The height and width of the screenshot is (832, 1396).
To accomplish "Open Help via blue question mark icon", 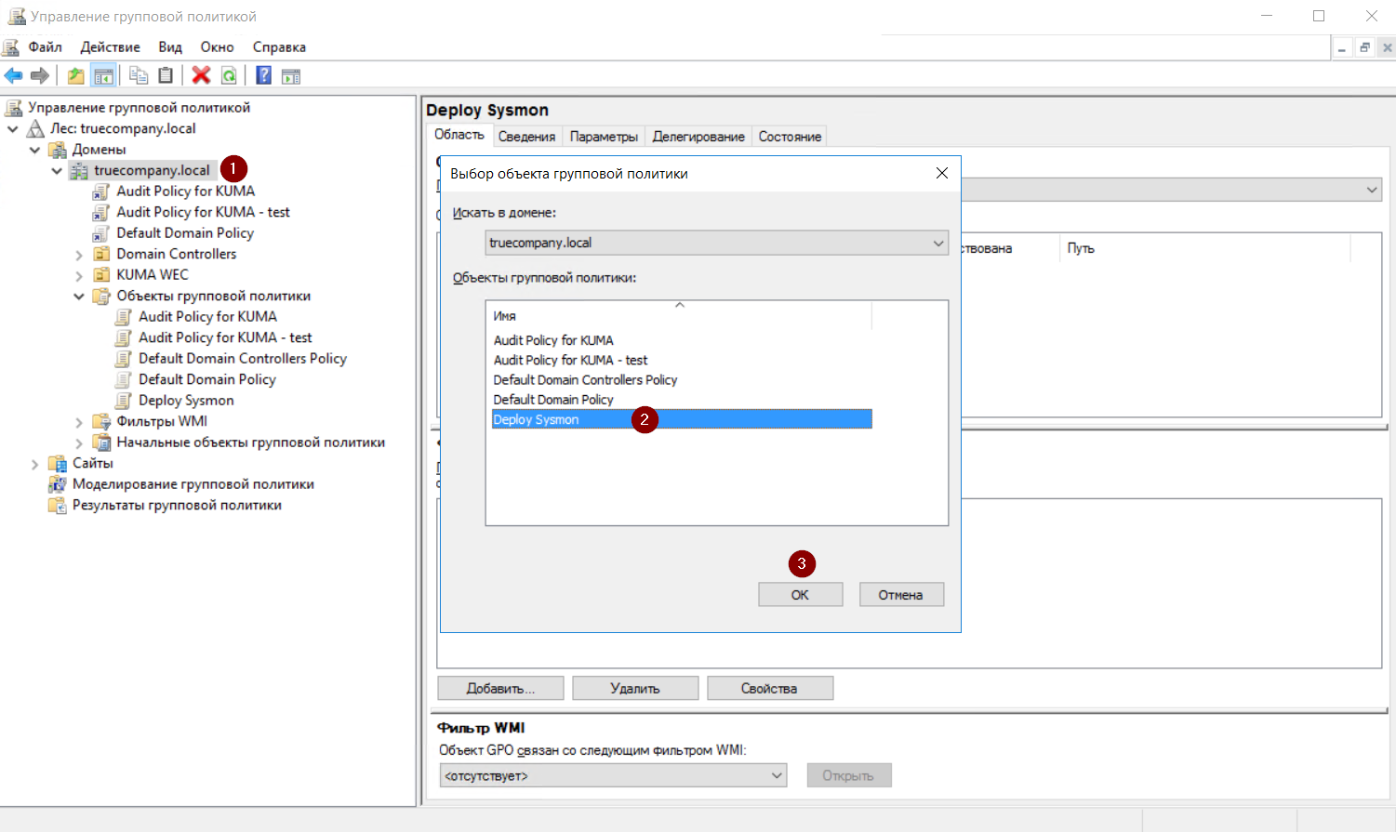I will click(264, 76).
